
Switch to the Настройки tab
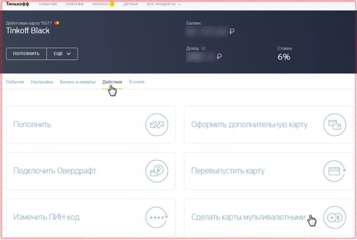[42, 82]
